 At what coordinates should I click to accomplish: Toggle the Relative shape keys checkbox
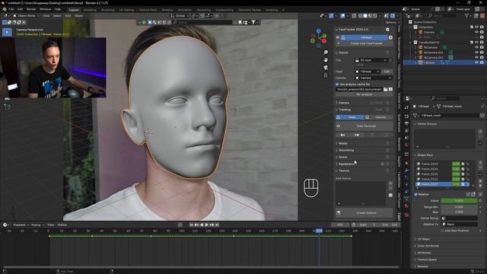[416, 195]
